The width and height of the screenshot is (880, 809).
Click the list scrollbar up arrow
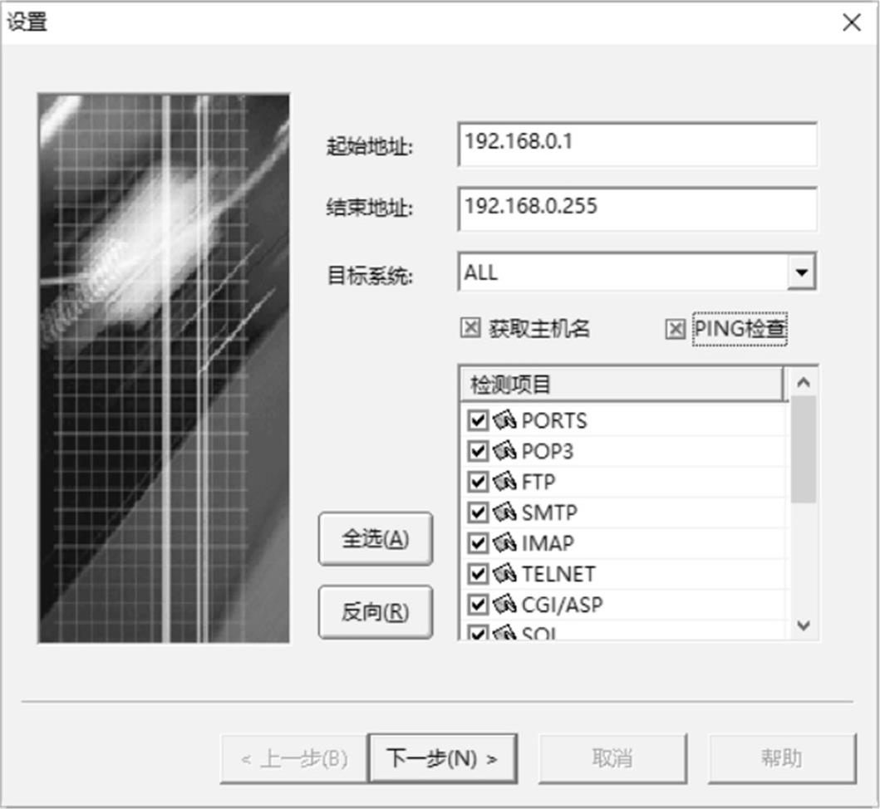point(804,383)
